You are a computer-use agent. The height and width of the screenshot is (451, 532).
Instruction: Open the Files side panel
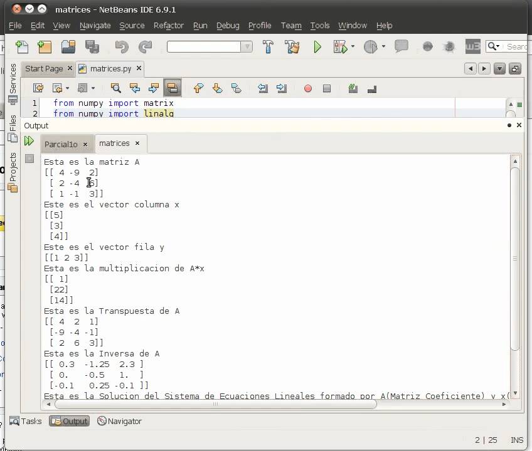pos(13,128)
